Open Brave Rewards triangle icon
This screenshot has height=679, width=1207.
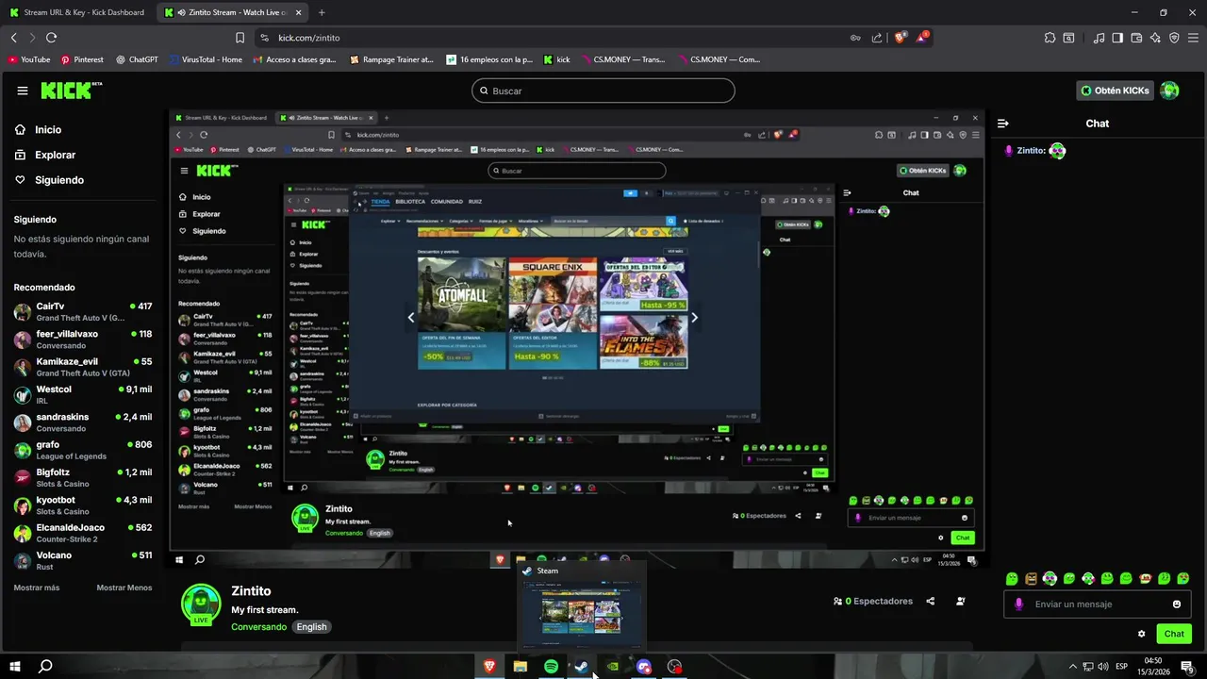click(922, 38)
